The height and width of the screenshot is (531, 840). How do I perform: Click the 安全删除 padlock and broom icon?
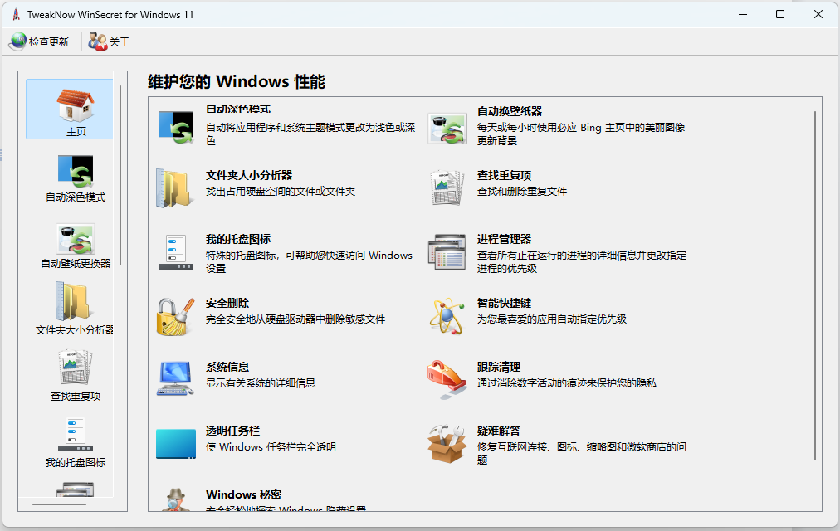click(176, 316)
